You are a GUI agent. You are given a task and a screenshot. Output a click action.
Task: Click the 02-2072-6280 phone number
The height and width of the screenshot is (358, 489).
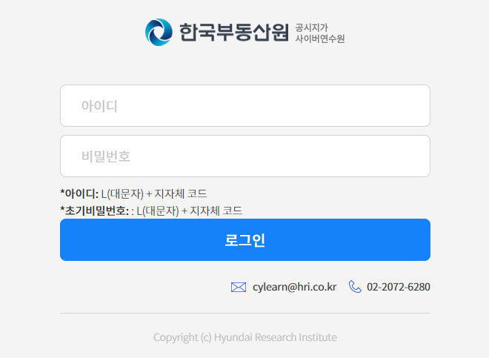(399, 287)
